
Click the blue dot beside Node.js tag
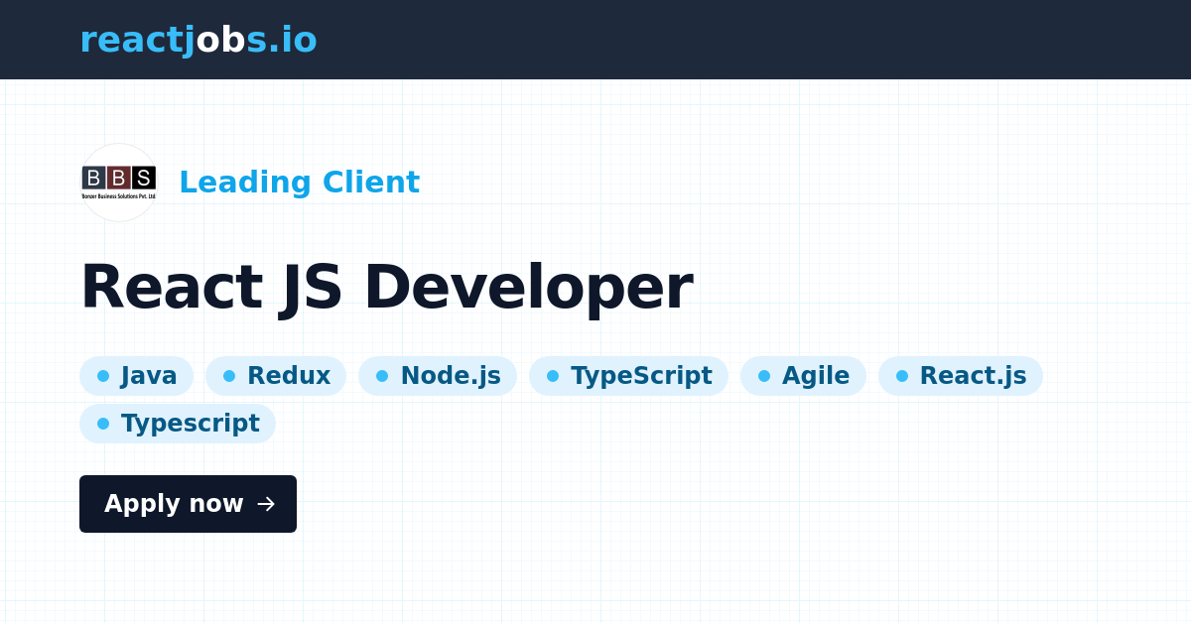[384, 376]
